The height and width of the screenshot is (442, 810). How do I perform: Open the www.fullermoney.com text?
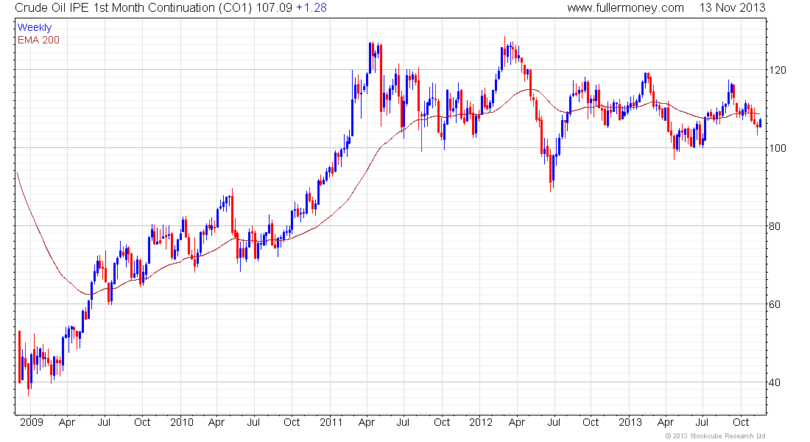626,8
